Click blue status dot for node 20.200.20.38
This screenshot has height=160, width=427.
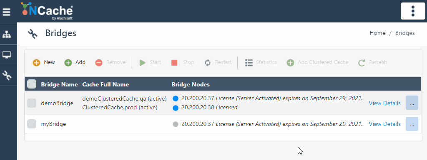tap(176, 108)
